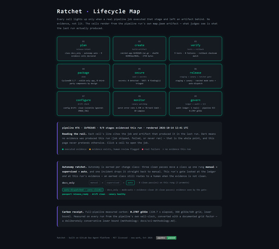The image size is (279, 249).
Task: Click the drift clean evidence text
Action: click(x=98, y=194)
